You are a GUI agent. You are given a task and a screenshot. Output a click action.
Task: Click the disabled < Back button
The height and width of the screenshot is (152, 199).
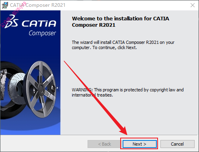[x=104, y=144]
